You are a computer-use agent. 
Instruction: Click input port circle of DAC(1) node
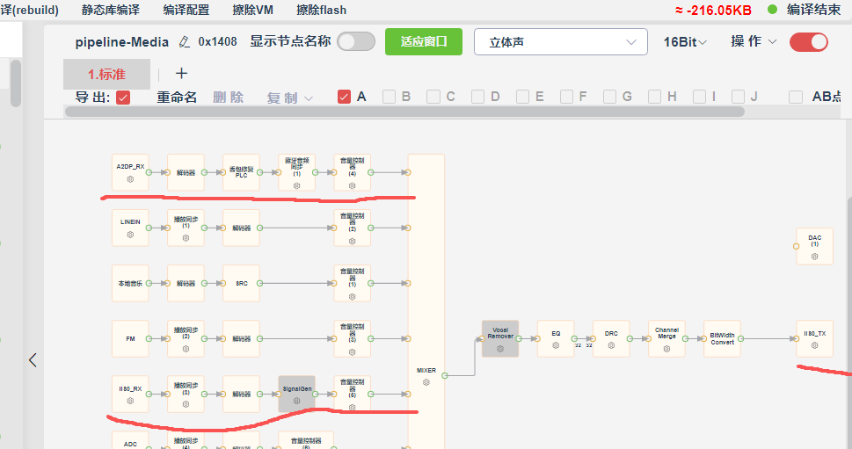(796, 246)
